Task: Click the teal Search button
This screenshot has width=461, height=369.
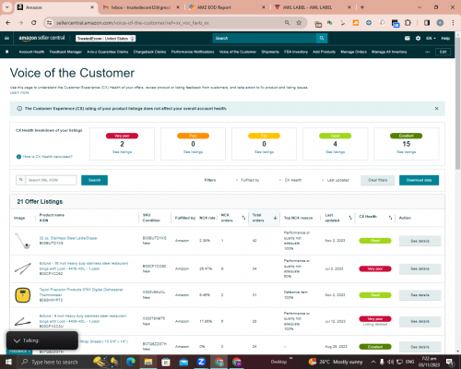Action: click(94, 180)
